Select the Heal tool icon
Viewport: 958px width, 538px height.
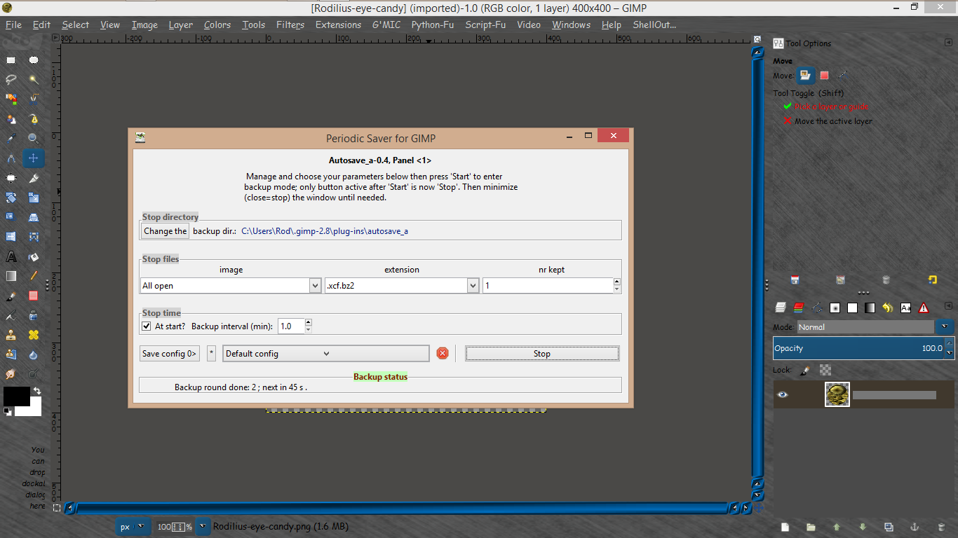34,335
